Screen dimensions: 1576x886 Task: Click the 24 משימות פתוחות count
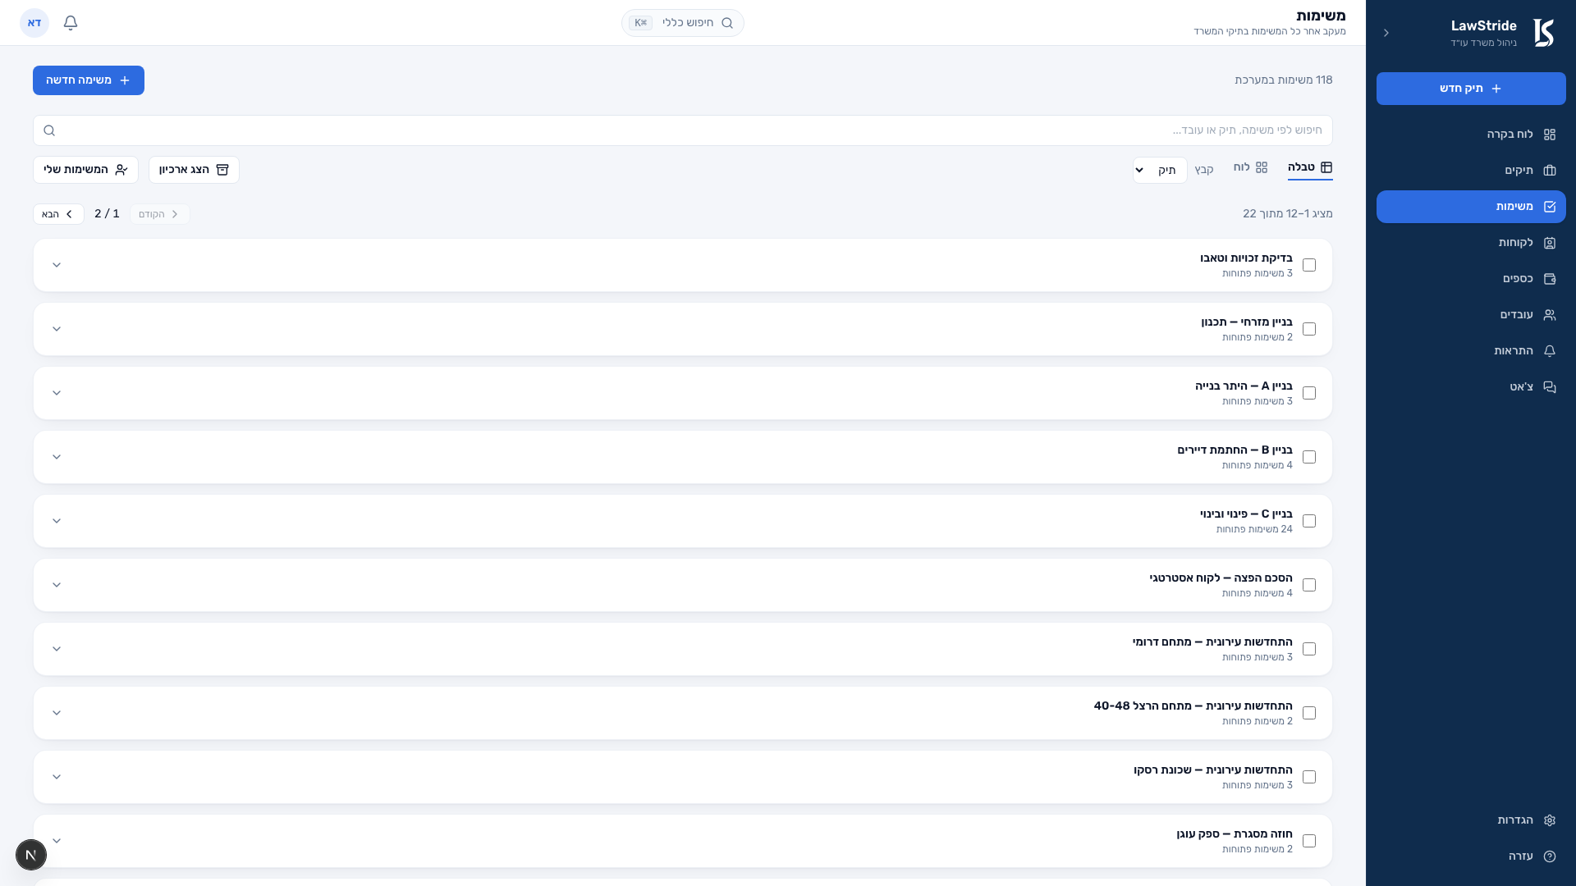1254,530
